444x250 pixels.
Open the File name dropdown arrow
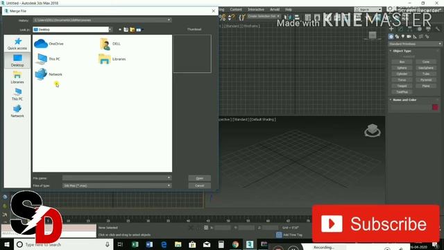point(169,178)
